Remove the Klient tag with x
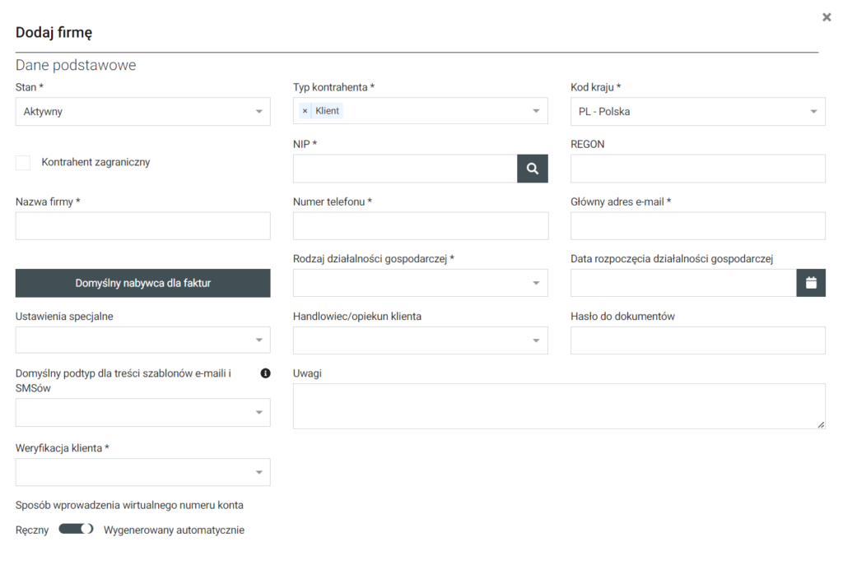 point(305,111)
